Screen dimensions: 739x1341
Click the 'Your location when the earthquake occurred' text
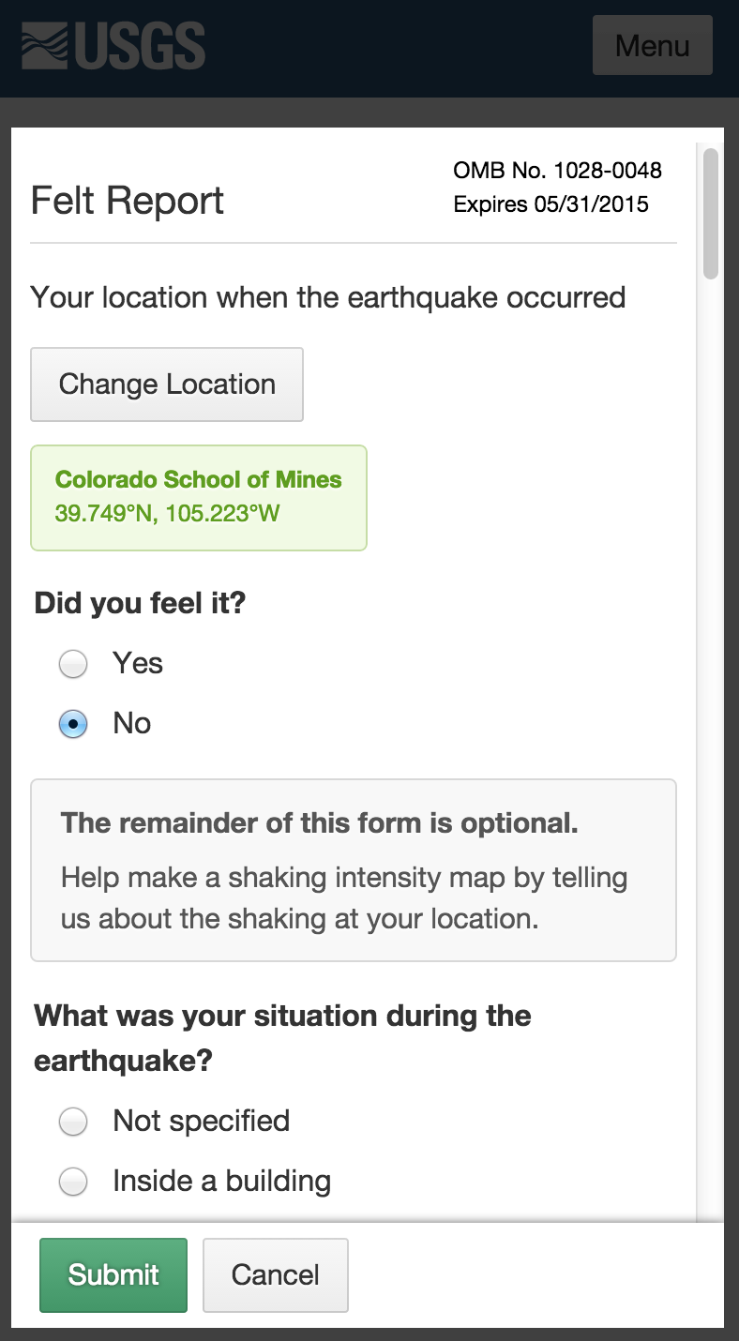click(327, 298)
